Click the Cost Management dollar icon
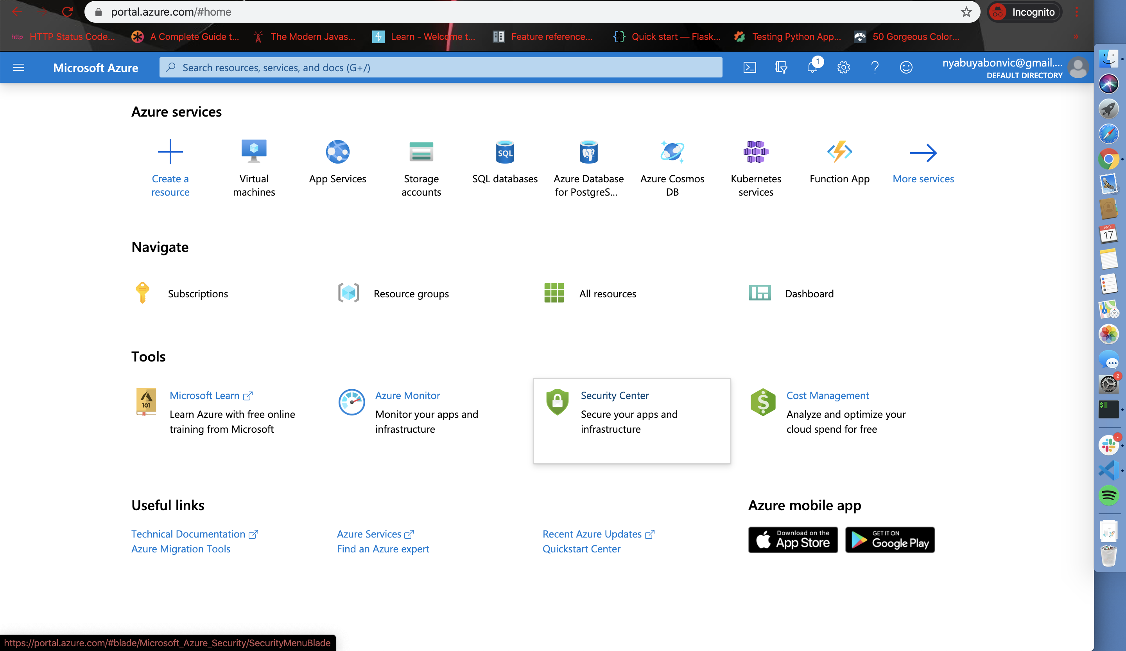The width and height of the screenshot is (1126, 651). point(763,402)
